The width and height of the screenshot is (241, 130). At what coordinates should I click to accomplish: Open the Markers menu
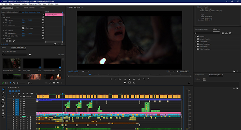click(24, 4)
